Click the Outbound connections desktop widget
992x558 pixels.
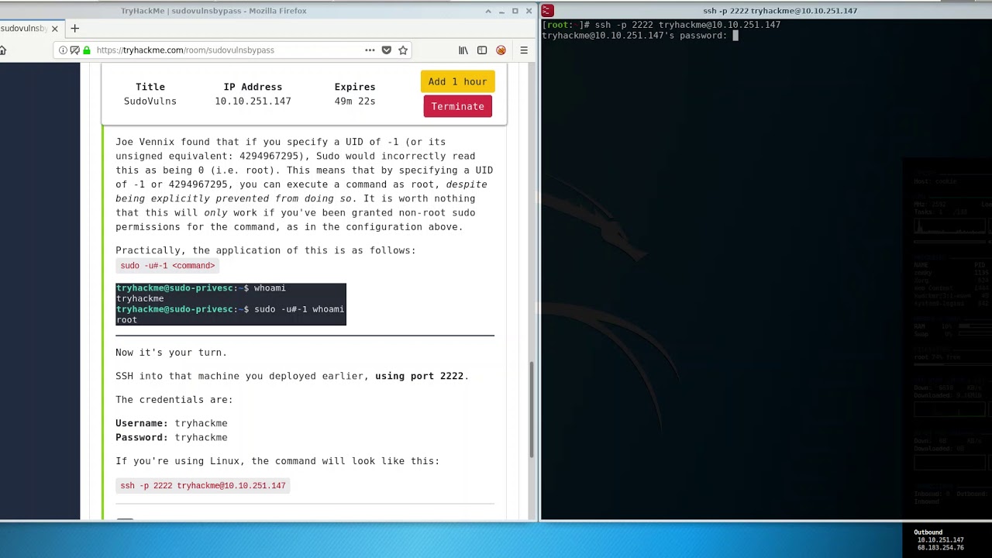point(940,540)
